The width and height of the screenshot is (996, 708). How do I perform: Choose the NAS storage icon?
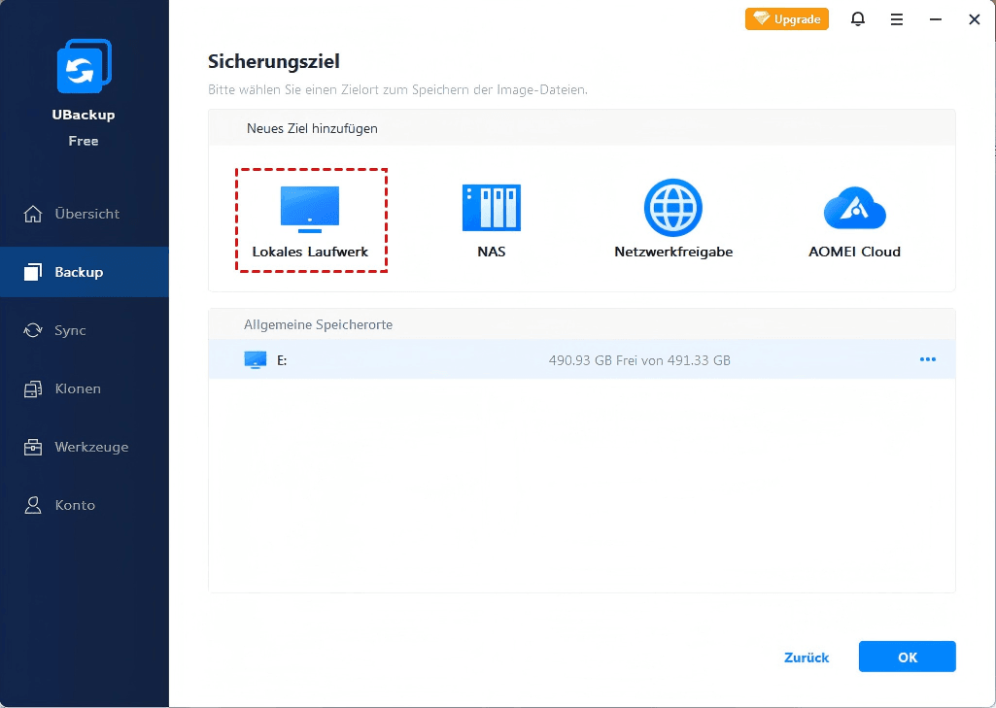point(491,208)
